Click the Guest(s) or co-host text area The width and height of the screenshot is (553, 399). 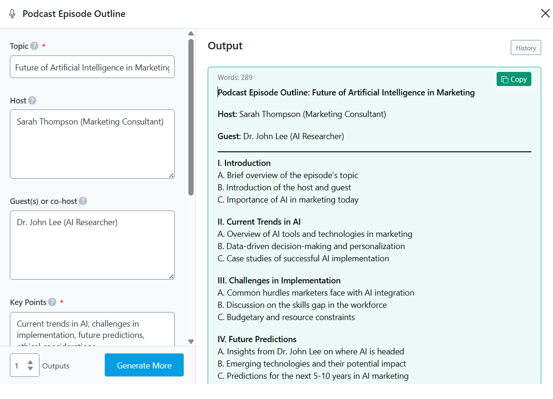[x=92, y=245]
